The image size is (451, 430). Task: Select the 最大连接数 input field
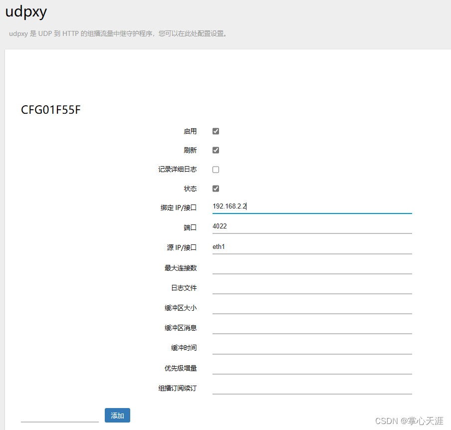tap(312, 267)
